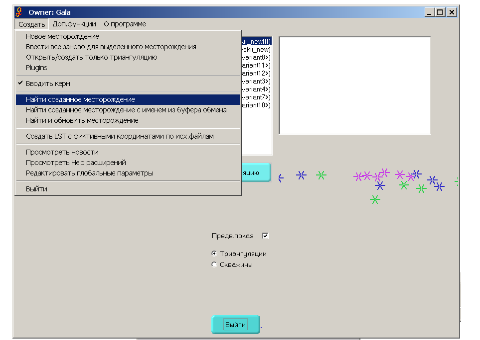Minimize the Owner: Gala window
Screen dimensions: 480x340
[x=429, y=12]
